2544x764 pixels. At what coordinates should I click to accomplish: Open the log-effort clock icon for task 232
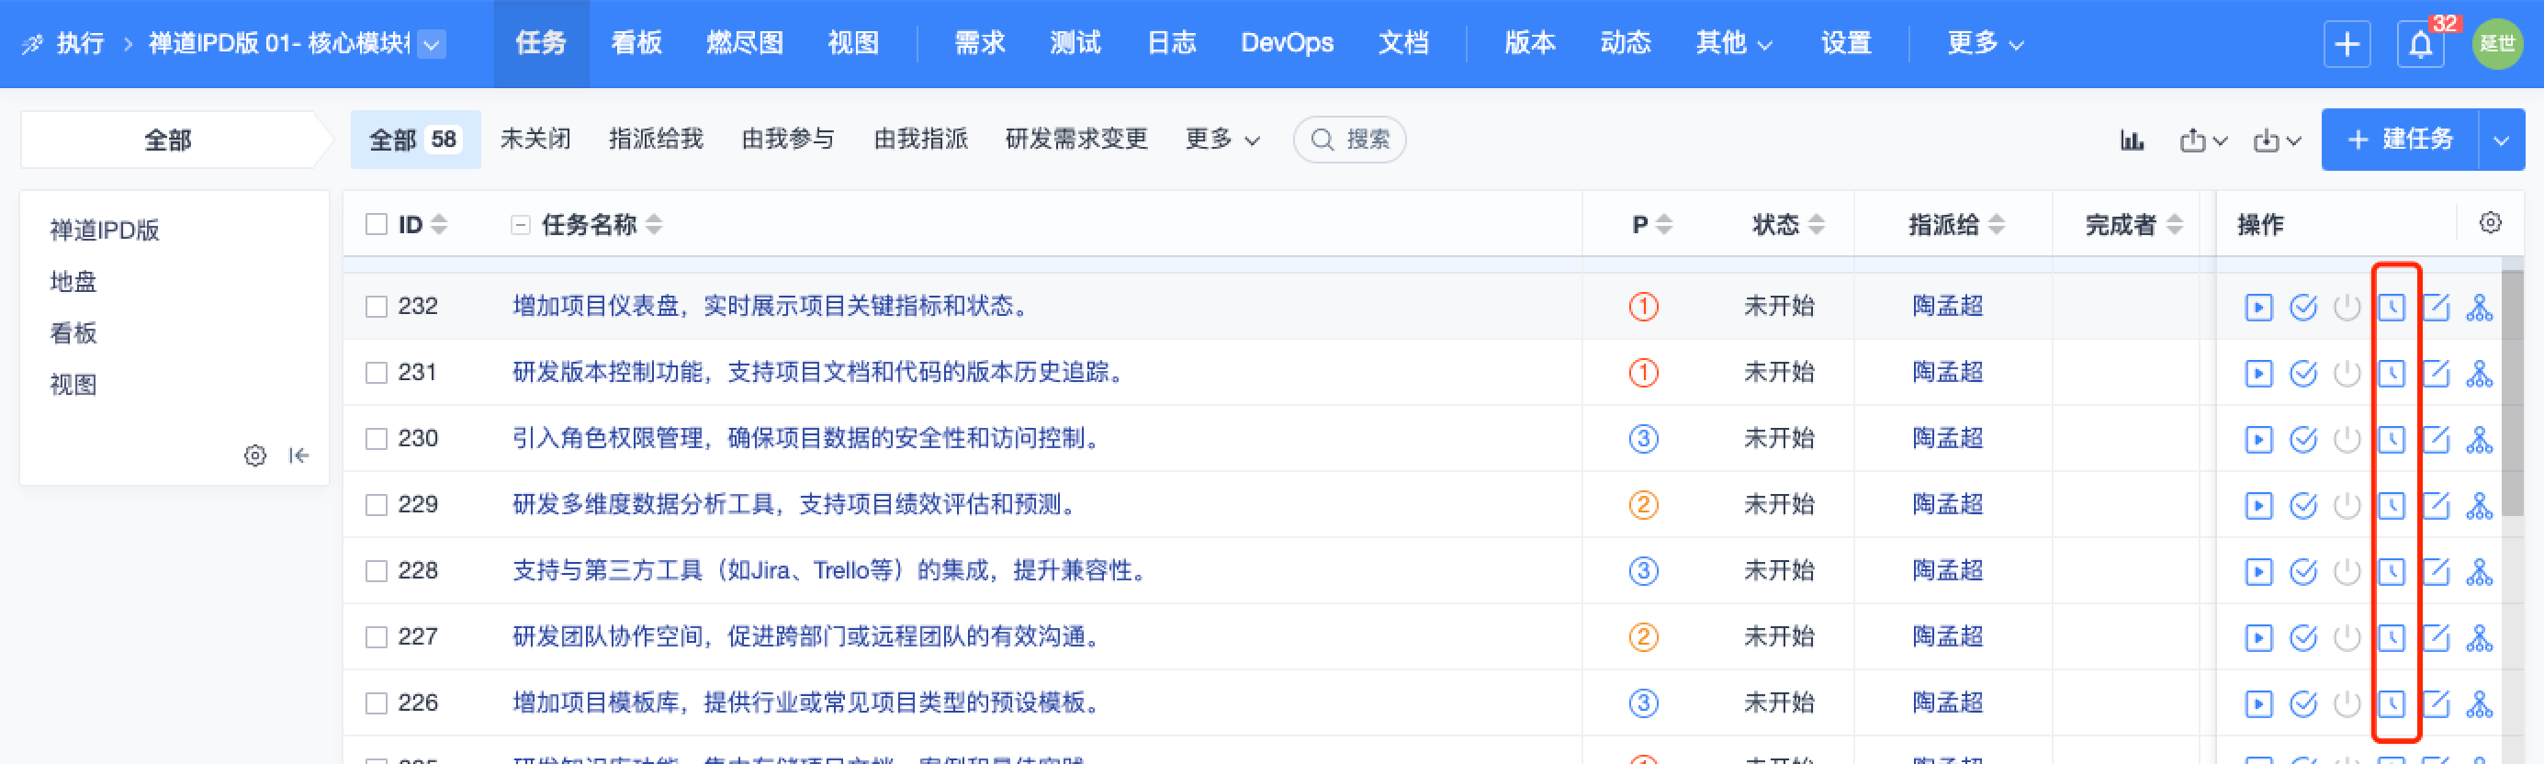(x=2391, y=307)
